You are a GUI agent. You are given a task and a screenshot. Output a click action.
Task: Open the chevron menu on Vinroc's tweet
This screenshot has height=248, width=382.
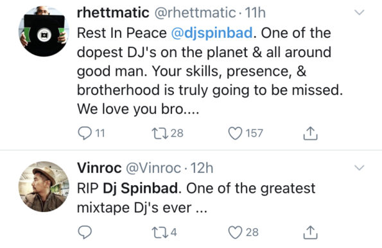(359, 167)
